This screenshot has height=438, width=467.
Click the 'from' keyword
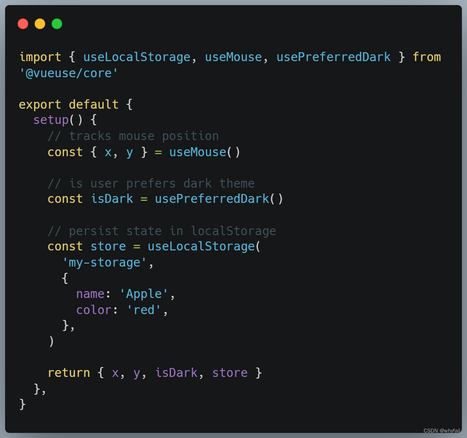click(x=427, y=57)
